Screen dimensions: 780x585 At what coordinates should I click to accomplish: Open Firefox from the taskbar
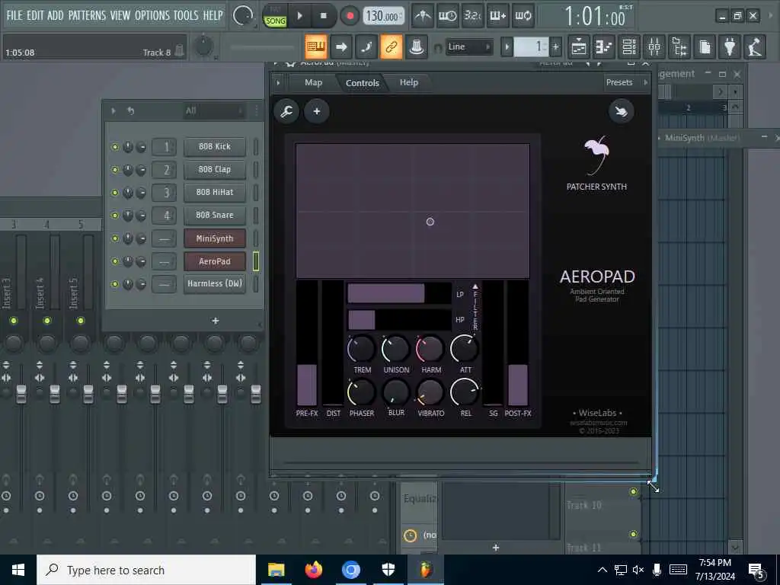pos(313,570)
